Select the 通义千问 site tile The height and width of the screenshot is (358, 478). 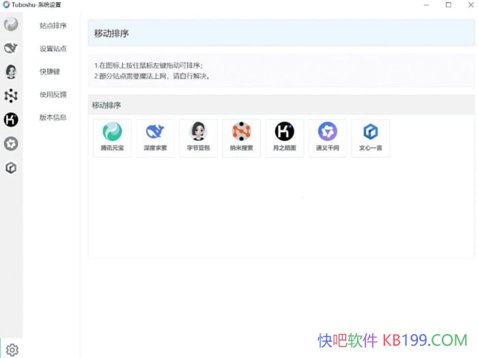pyautogui.click(x=327, y=137)
